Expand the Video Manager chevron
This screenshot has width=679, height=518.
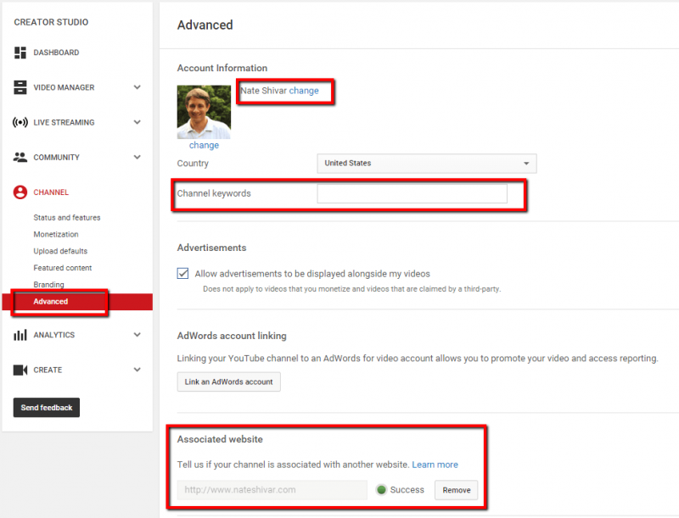137,87
